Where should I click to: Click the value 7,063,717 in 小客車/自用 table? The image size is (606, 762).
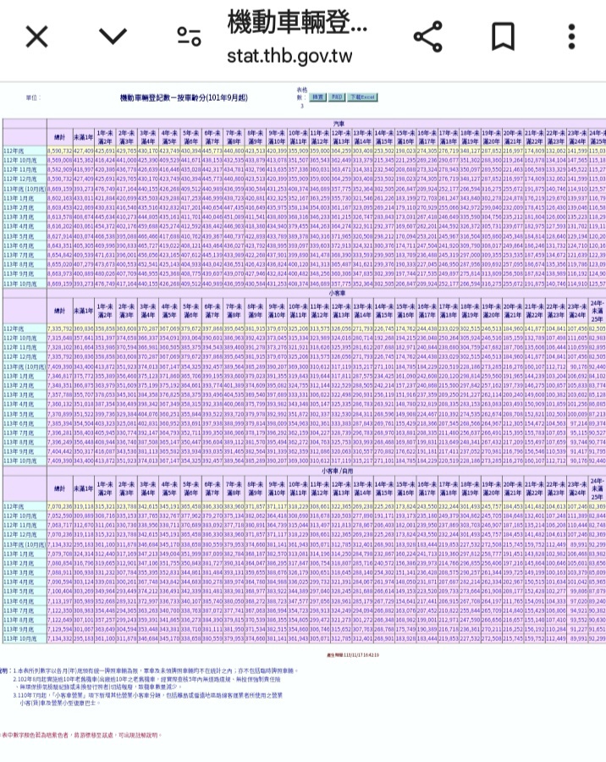pyautogui.click(x=60, y=525)
